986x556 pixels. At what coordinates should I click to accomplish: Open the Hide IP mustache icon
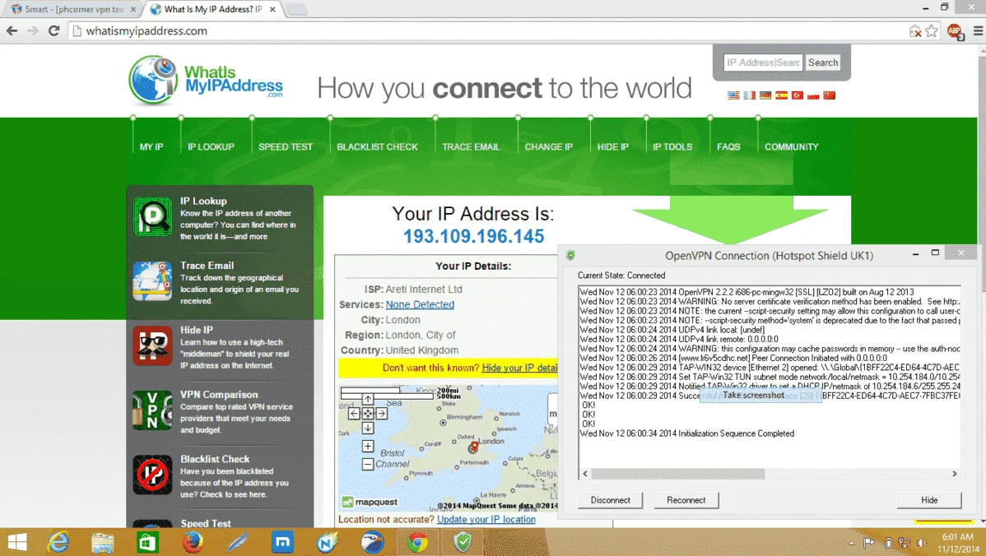pyautogui.click(x=152, y=345)
